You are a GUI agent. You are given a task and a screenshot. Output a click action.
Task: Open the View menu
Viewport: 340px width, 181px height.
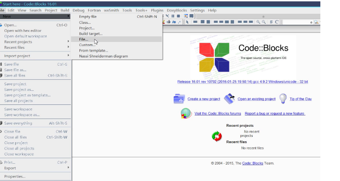point(22,10)
